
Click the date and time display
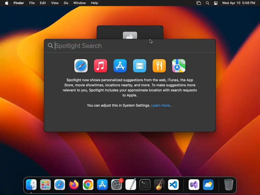239,3
